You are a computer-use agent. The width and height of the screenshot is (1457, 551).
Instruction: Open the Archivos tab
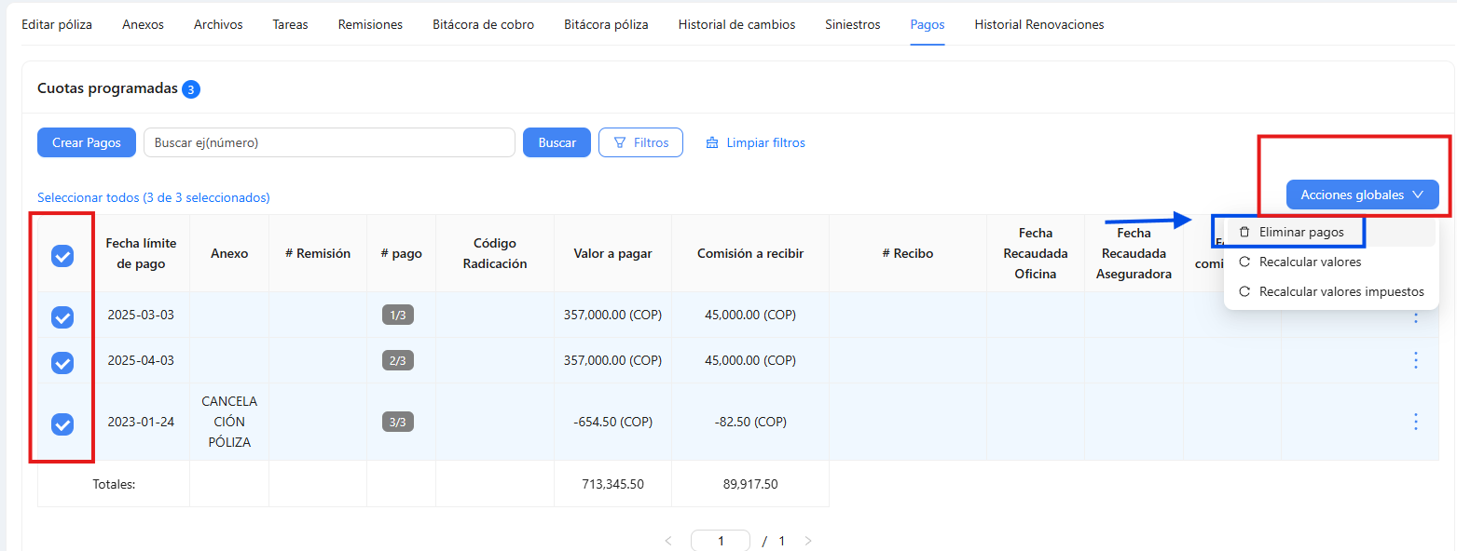coord(218,25)
